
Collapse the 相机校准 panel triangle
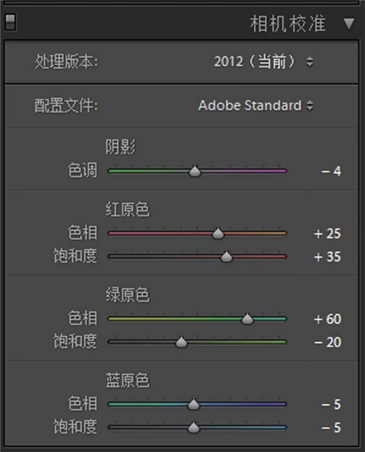click(x=349, y=24)
